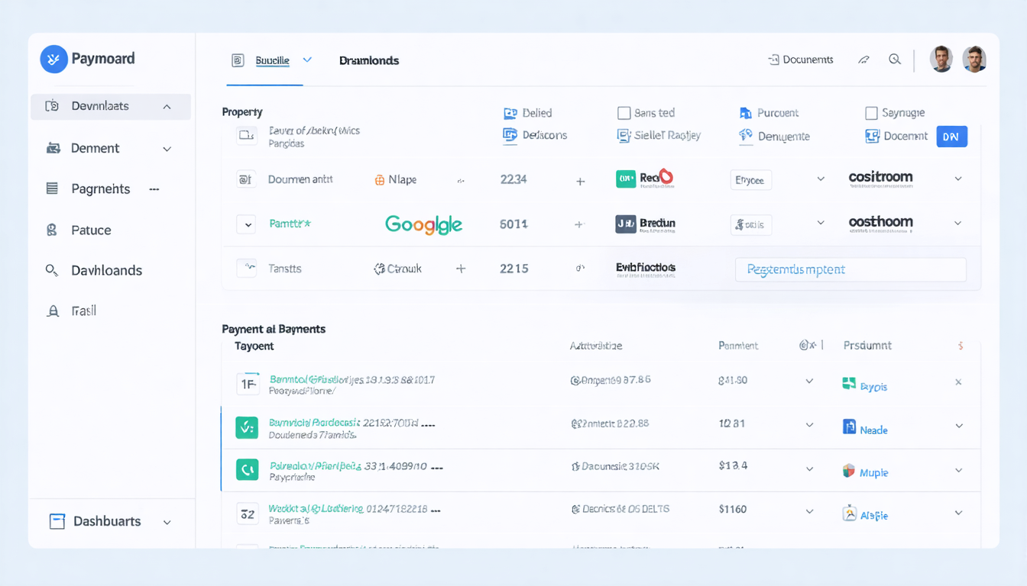Screen dimensions: 1027x586
Task: Open the second user avatar
Action: point(974,59)
